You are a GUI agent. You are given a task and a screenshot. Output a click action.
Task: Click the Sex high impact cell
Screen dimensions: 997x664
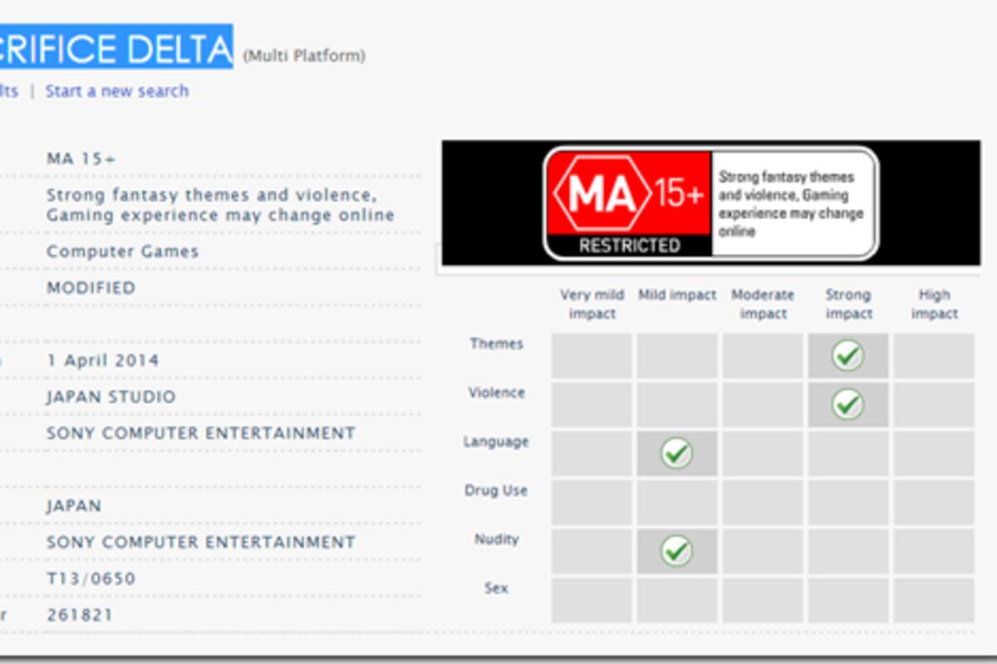[935, 599]
